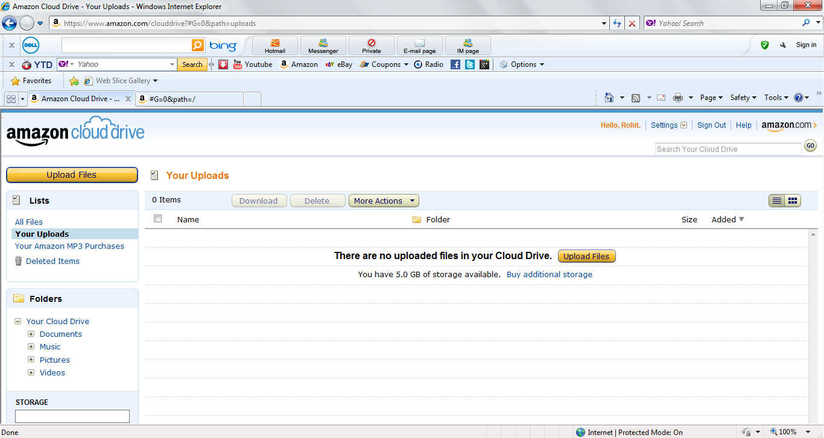Open the Safety menu
The height and width of the screenshot is (438, 824).
click(743, 98)
